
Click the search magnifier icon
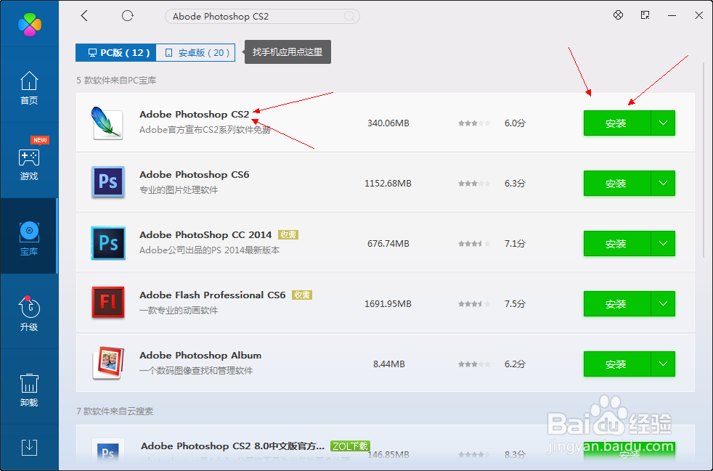pyautogui.click(x=349, y=17)
